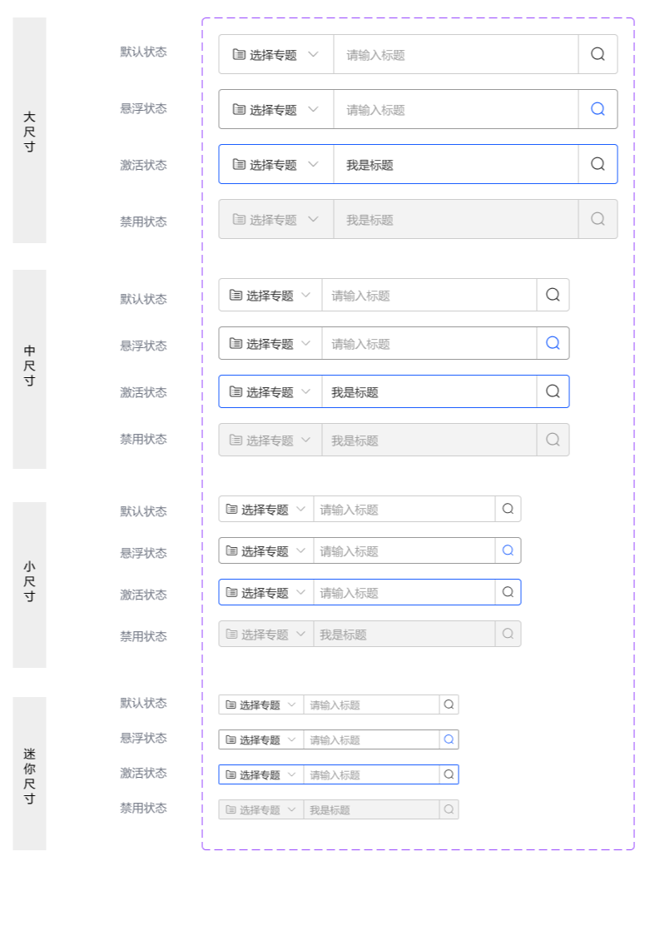Viewport: 650px width, 946px height.
Task: Focus 请输入标题 input in small default-state row
Action: coord(404,510)
